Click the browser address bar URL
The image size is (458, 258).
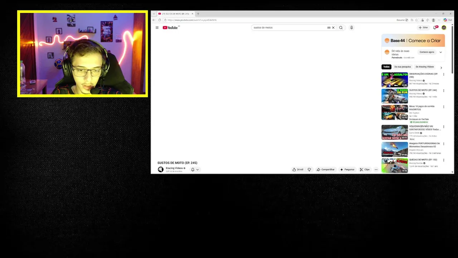click(x=192, y=20)
